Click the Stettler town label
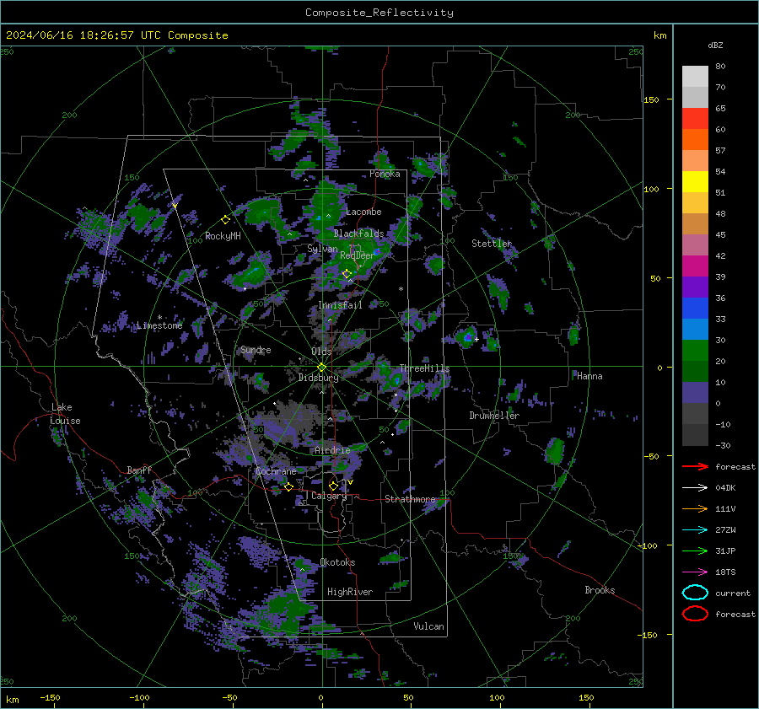The height and width of the screenshot is (709, 759). [x=492, y=244]
